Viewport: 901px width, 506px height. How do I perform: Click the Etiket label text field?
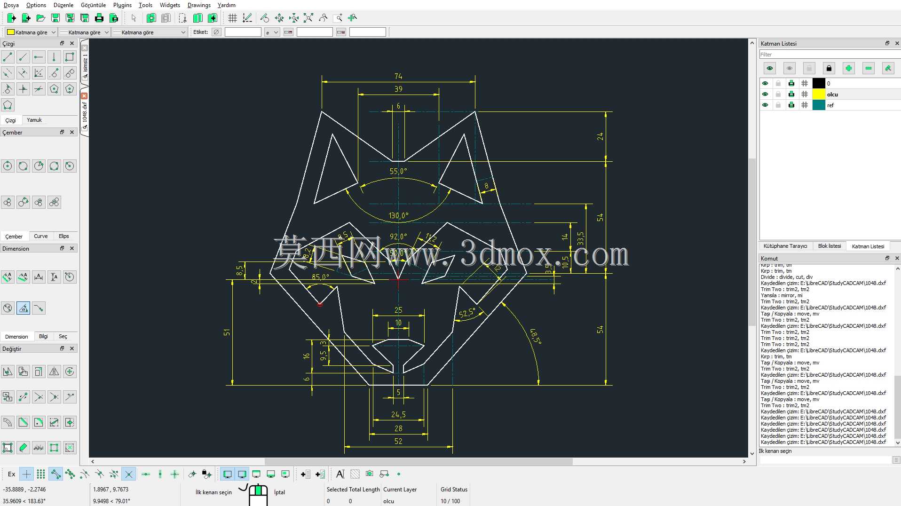[x=243, y=32]
